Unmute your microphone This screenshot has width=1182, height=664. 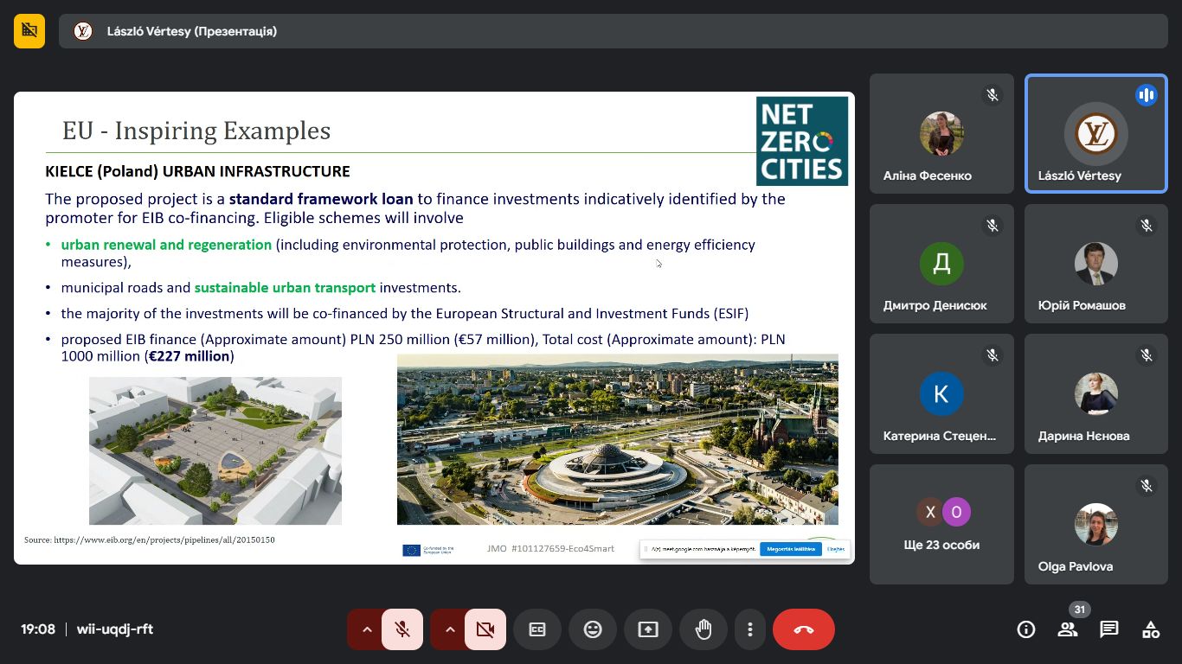(402, 629)
